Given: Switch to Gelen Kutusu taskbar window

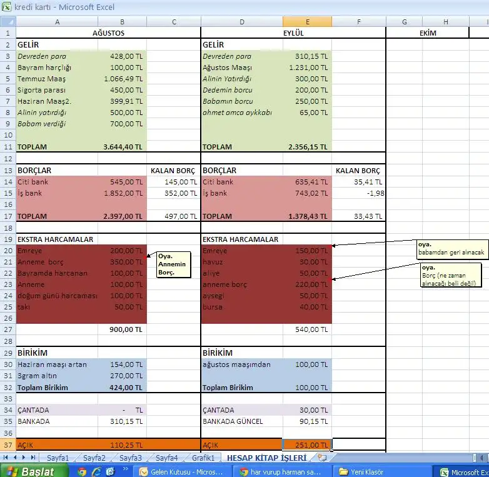Looking at the screenshot, I should coord(181,472).
